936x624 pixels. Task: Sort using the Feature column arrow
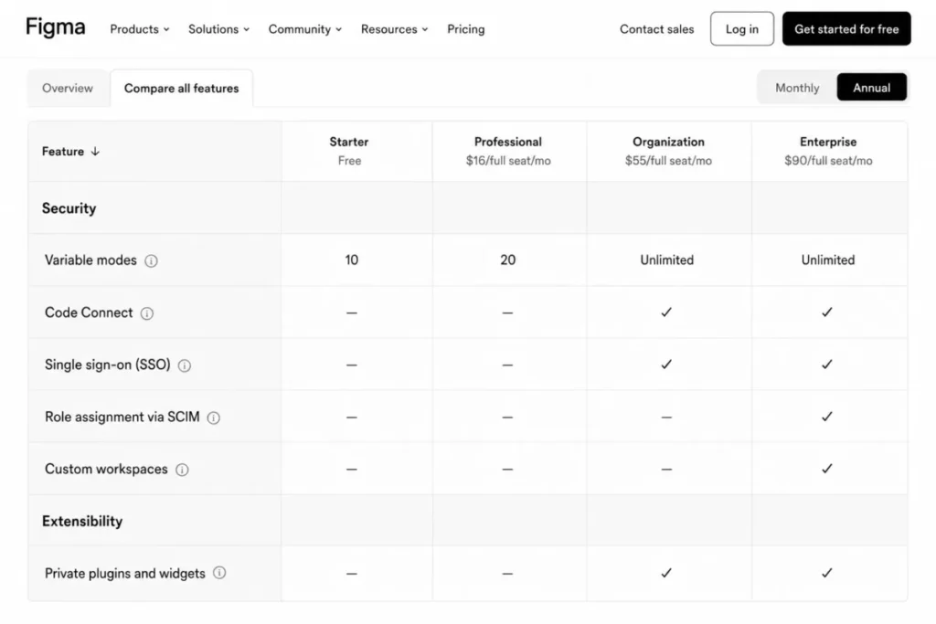point(95,152)
